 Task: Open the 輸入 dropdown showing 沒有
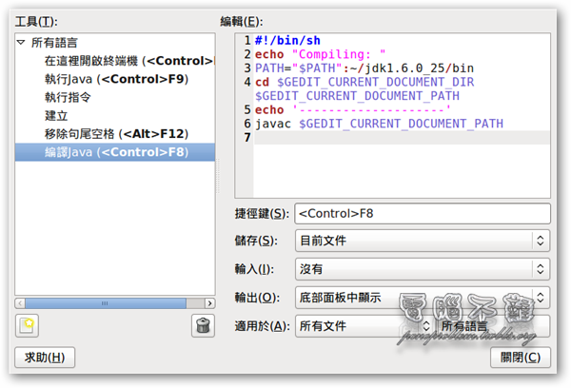click(422, 269)
